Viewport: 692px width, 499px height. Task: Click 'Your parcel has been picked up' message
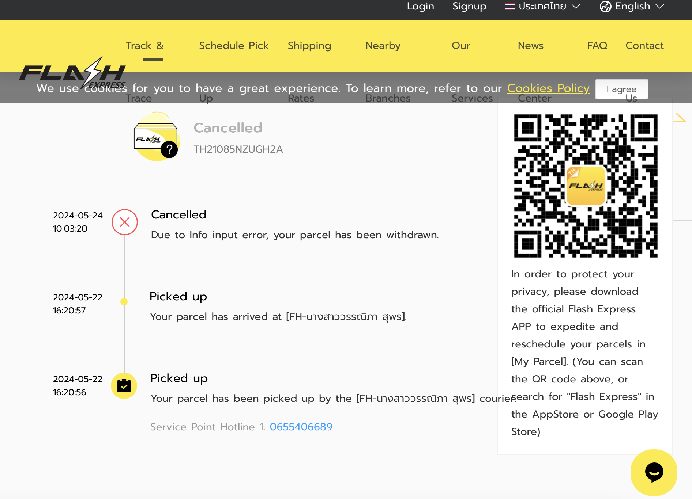[x=333, y=398]
